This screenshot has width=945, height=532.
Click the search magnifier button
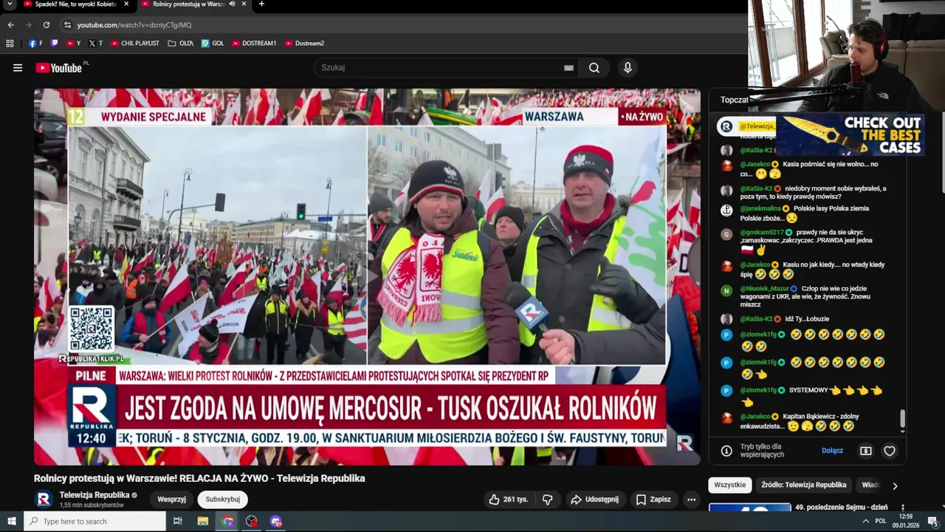(594, 68)
